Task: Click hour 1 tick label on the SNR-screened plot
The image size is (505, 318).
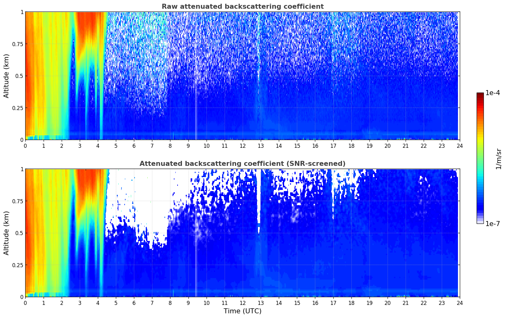Action: click(44, 303)
